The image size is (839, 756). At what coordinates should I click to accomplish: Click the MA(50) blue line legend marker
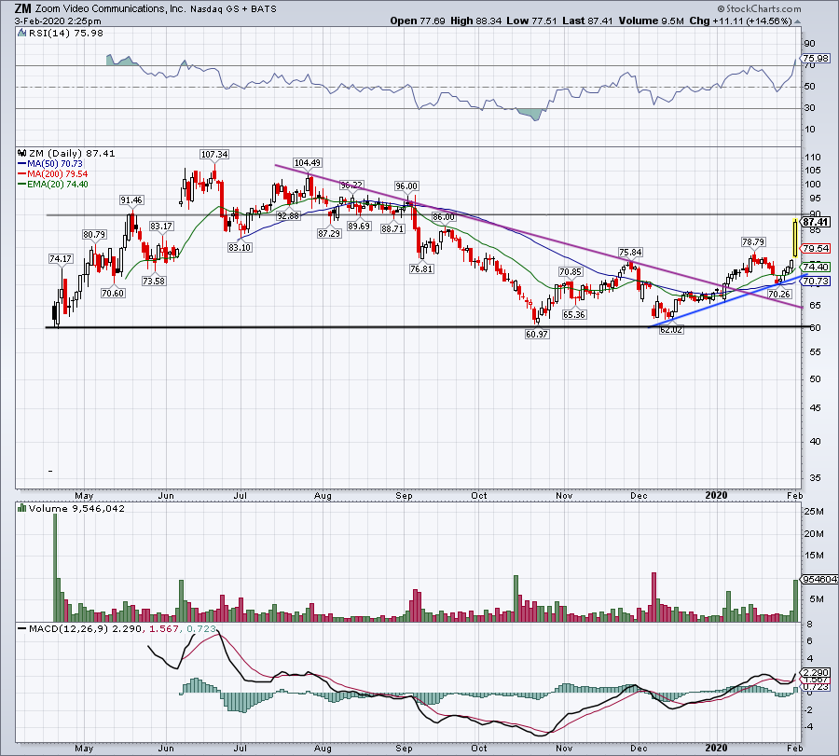pos(22,164)
